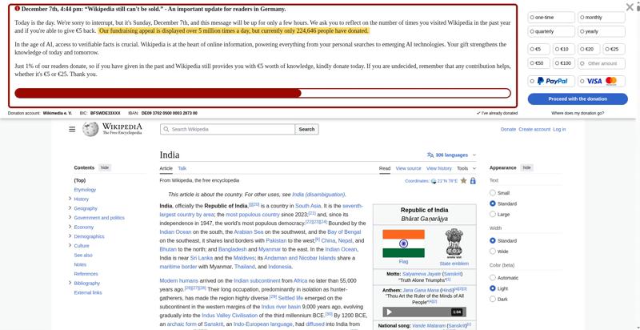Click the Create account link
The height and width of the screenshot is (330, 640).
coord(534,130)
